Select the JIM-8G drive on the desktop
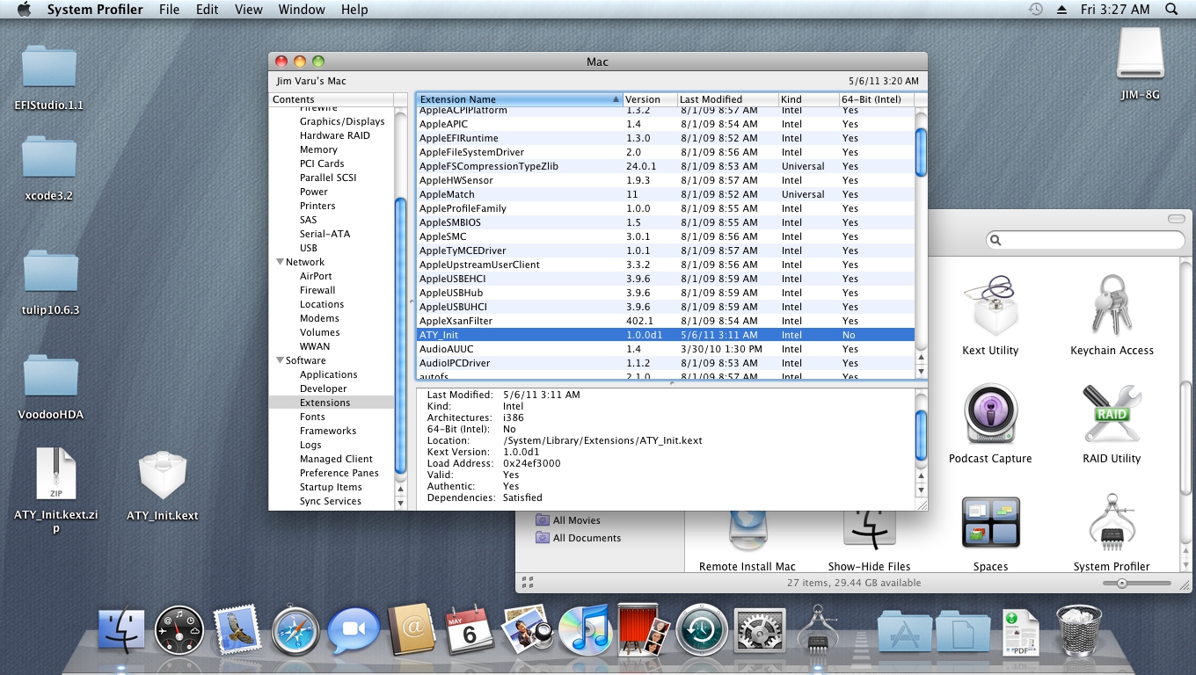This screenshot has width=1196, height=675. pos(1141,54)
